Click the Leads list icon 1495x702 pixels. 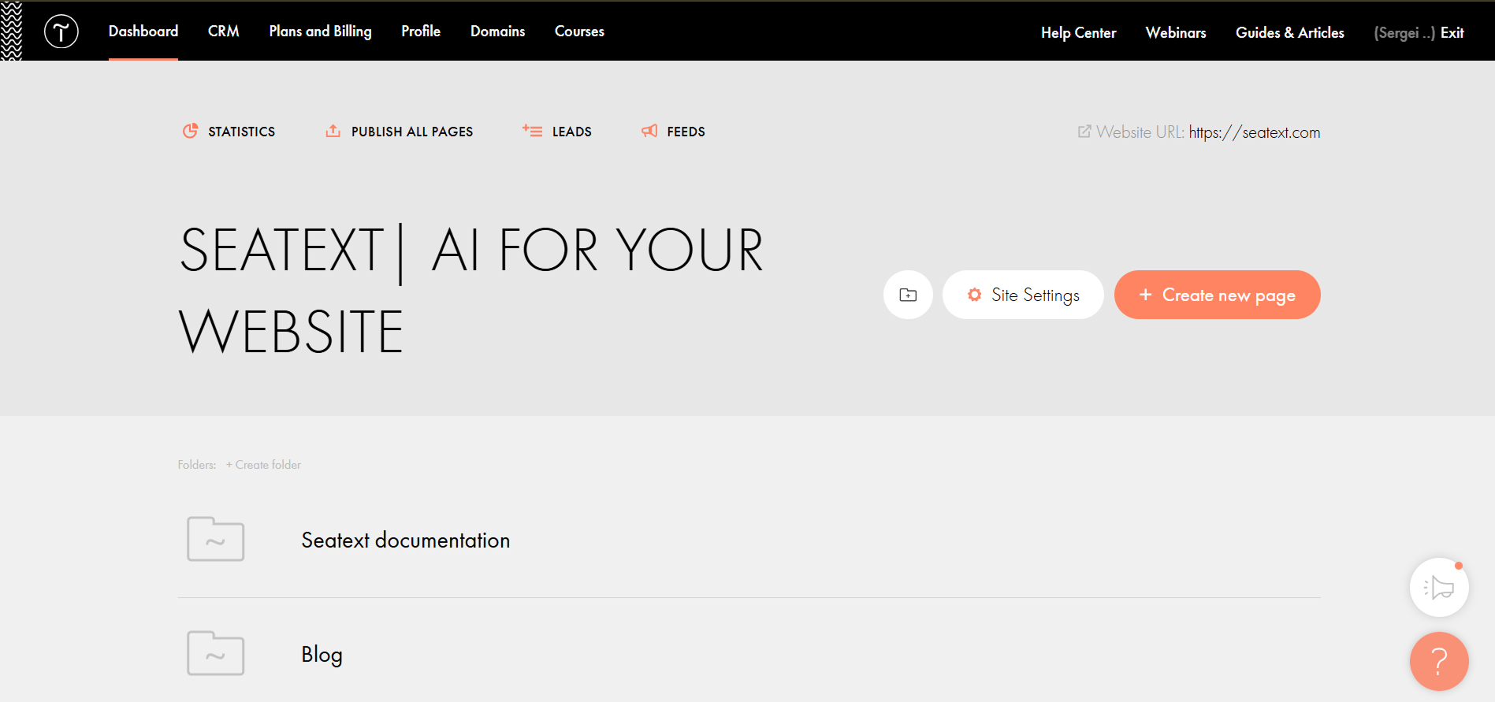(532, 131)
